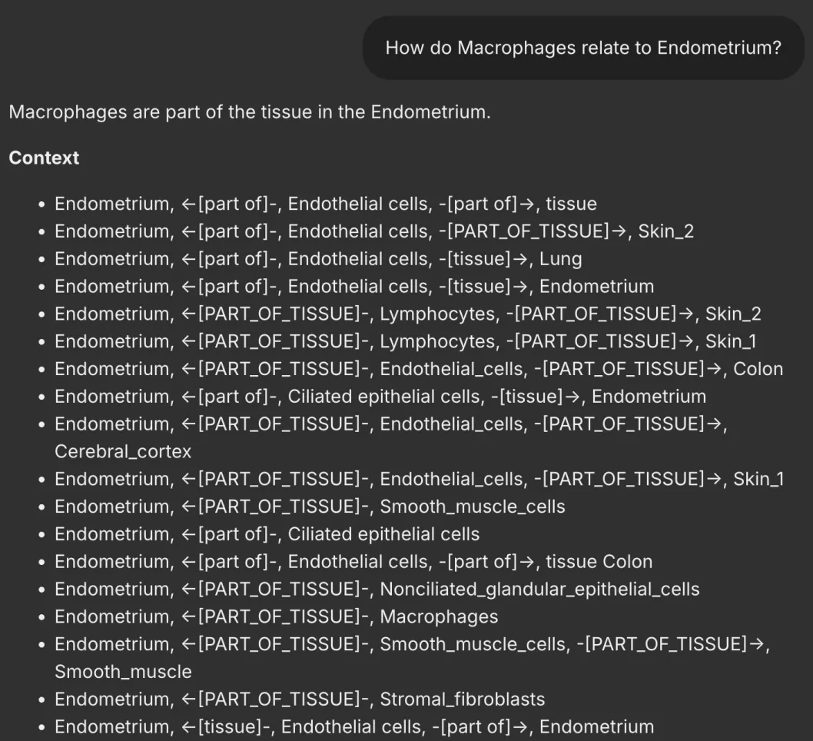This screenshot has width=813, height=741.
Task: Click the list item ending with Skin_2 via Endothelial cells
Action: coord(373,231)
